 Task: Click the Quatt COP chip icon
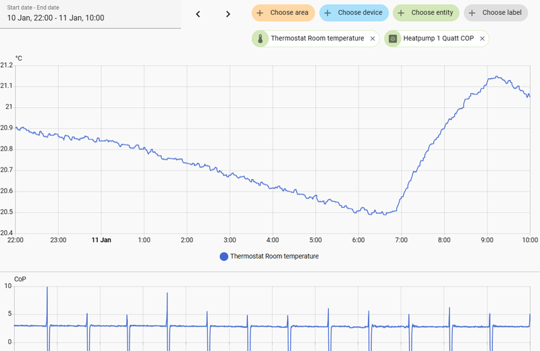[393, 38]
